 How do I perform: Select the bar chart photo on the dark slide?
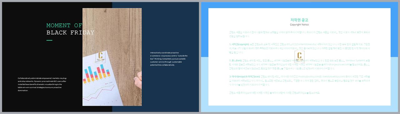[x=112, y=57]
